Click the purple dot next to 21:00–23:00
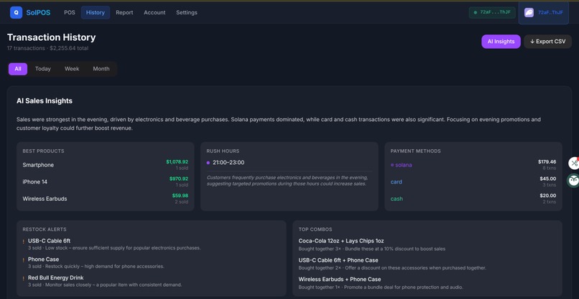Image resolution: width=579 pixels, height=299 pixels. [x=208, y=163]
